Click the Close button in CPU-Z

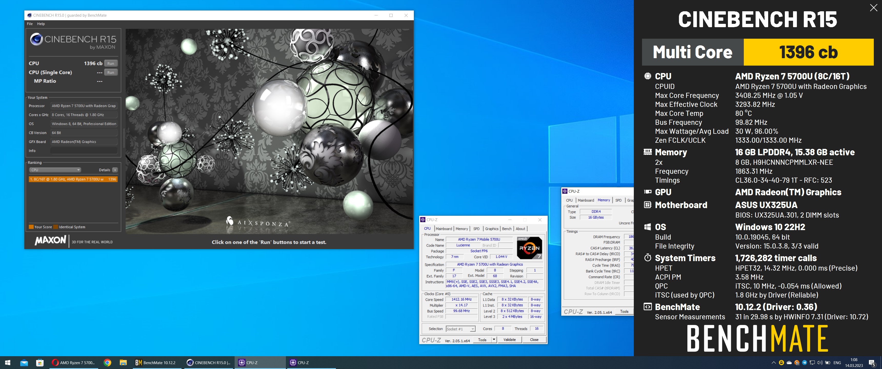point(534,340)
